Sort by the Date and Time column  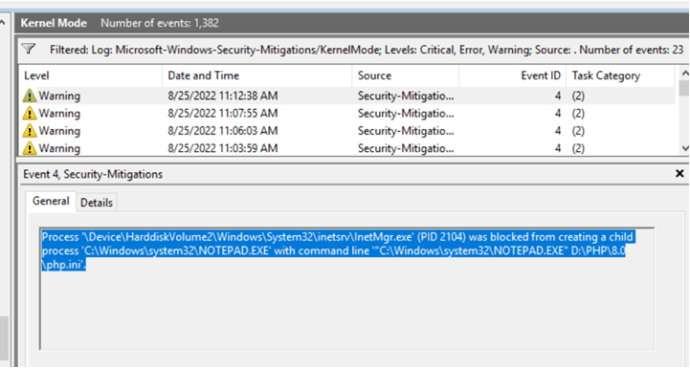(257, 76)
